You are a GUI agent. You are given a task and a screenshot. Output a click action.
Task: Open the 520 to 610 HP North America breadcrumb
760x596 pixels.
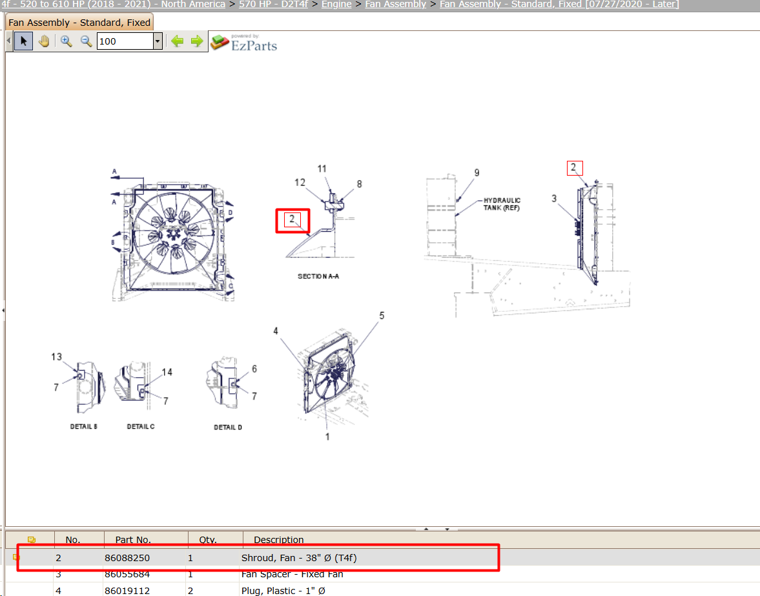coord(113,5)
